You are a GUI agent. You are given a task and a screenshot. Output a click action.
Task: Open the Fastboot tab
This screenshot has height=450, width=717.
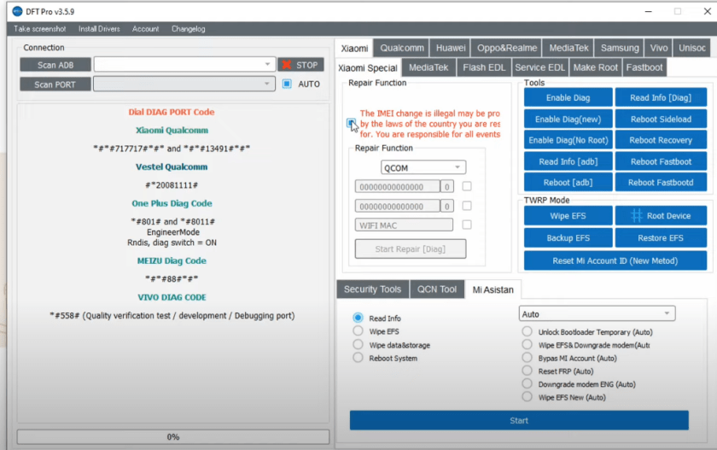tap(644, 67)
